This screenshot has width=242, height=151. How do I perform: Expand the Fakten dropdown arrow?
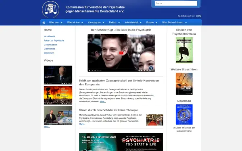tap(119, 23)
